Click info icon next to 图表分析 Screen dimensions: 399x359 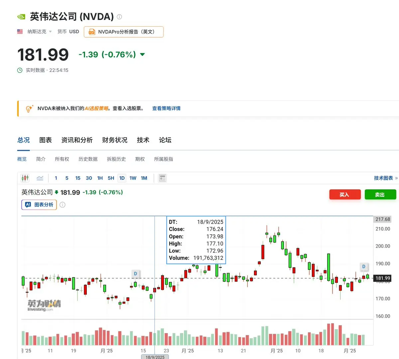63,205
